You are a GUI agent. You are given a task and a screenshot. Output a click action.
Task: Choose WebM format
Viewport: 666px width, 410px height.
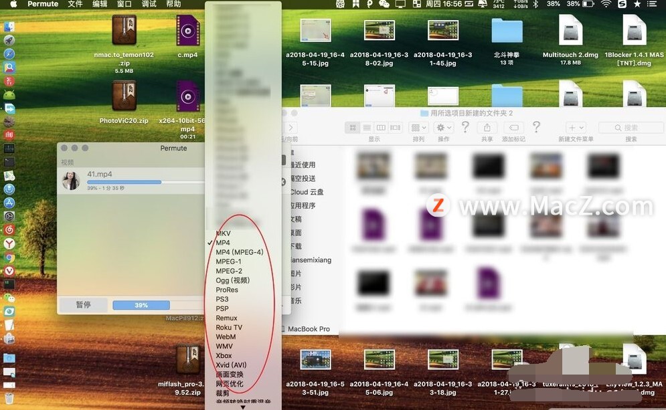(226, 336)
